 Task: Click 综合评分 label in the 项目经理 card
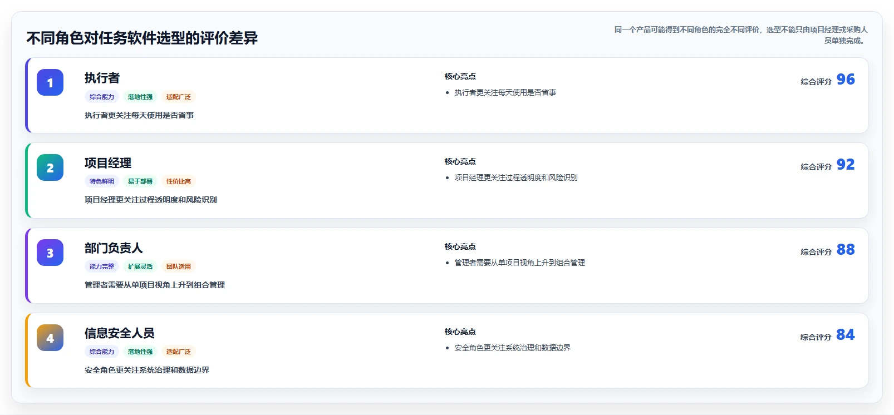(x=816, y=167)
